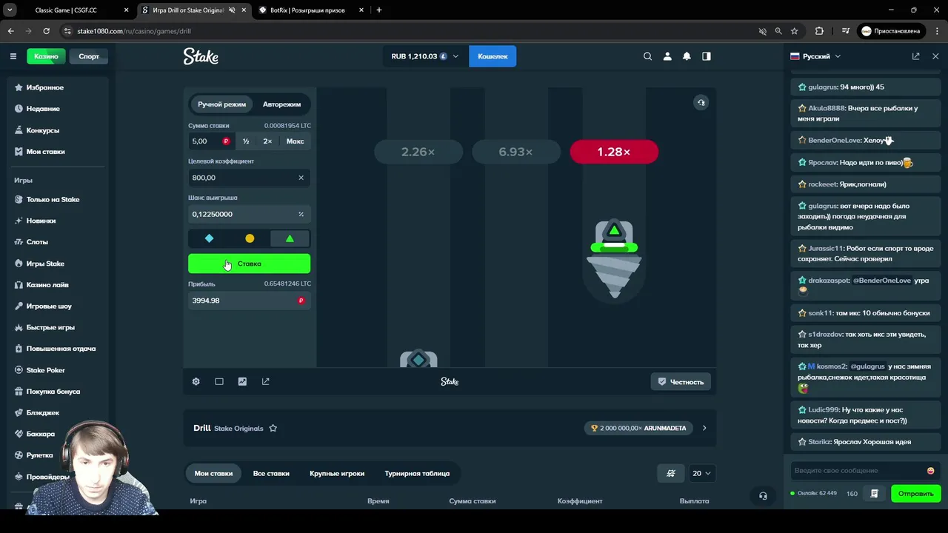
Task: Open Все ставки tab
Action: tap(271, 473)
